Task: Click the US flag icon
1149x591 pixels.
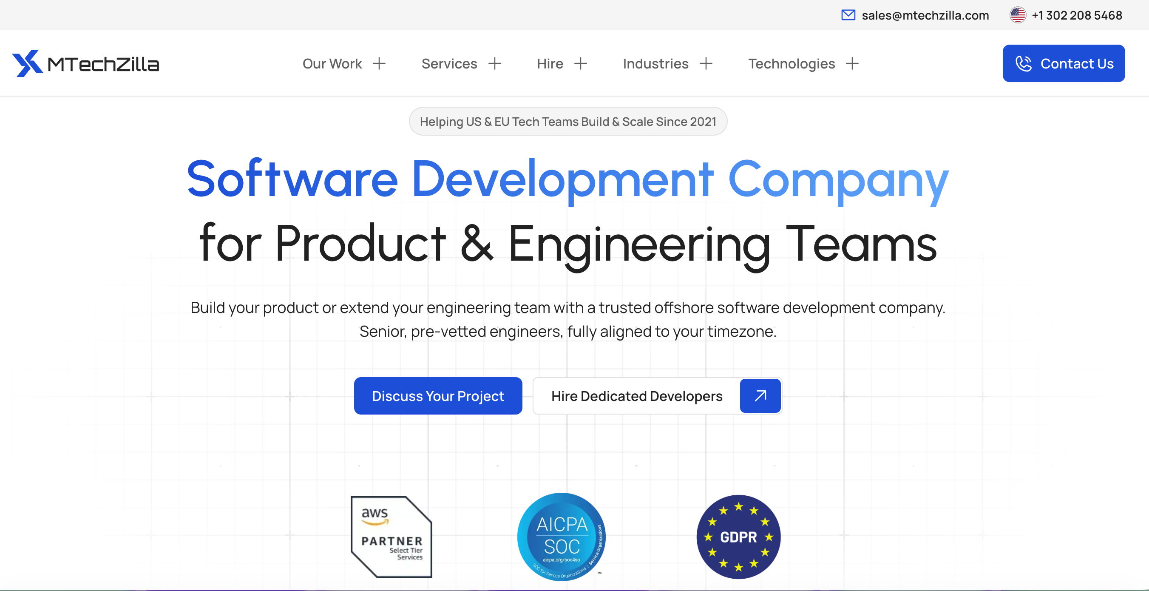Action: click(x=1017, y=15)
